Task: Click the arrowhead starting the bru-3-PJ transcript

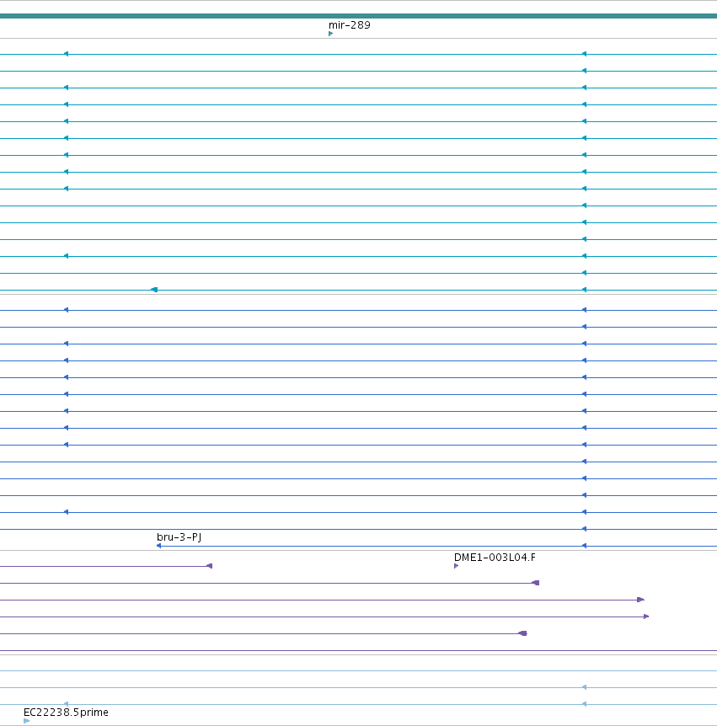Action: click(159, 546)
